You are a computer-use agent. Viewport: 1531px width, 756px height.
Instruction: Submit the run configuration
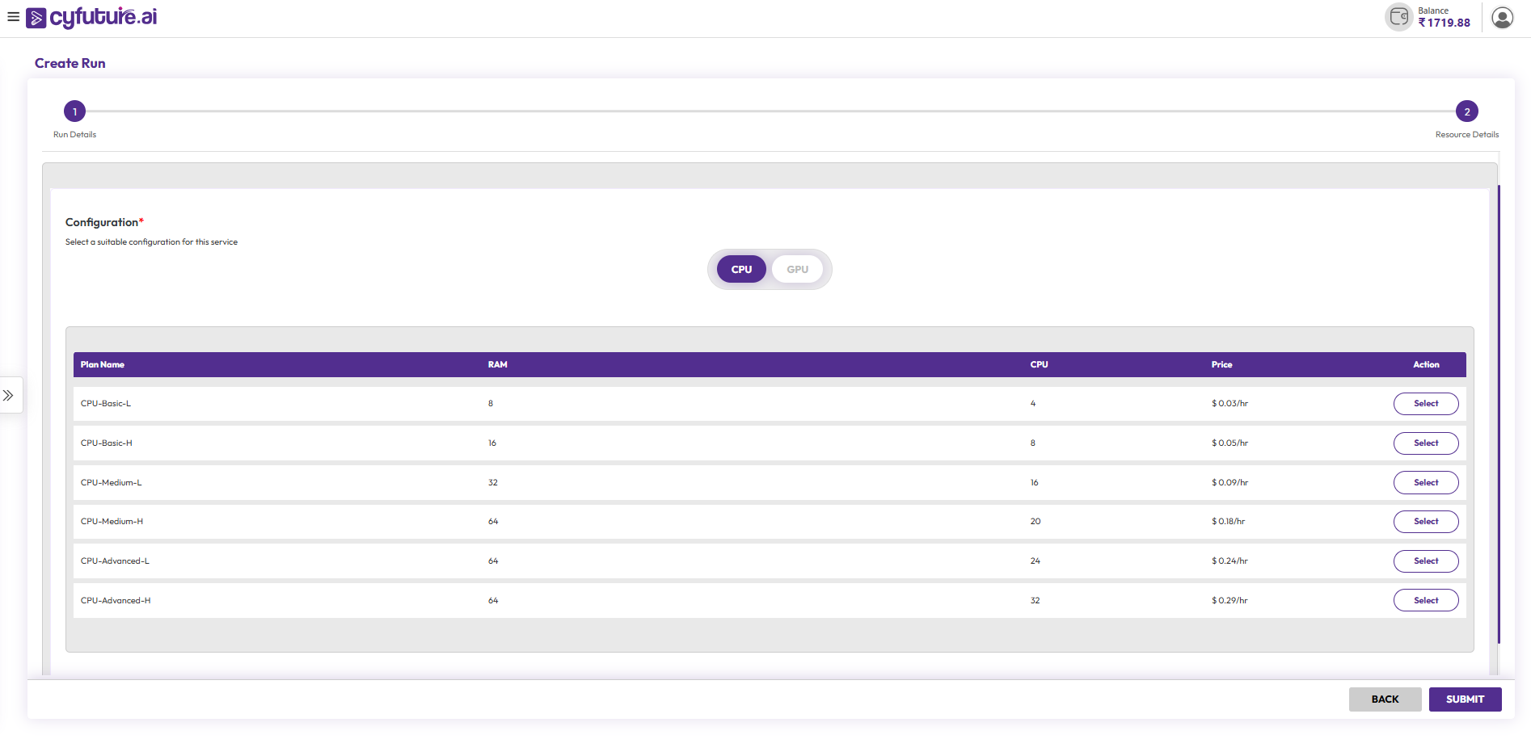click(1465, 699)
